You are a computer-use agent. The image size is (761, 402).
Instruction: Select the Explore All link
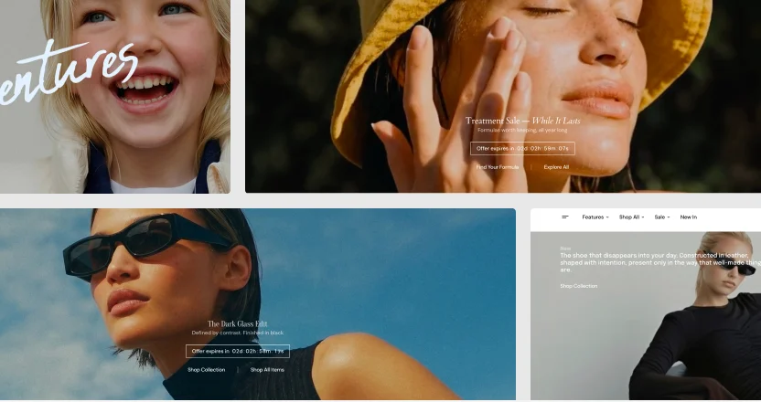click(556, 167)
